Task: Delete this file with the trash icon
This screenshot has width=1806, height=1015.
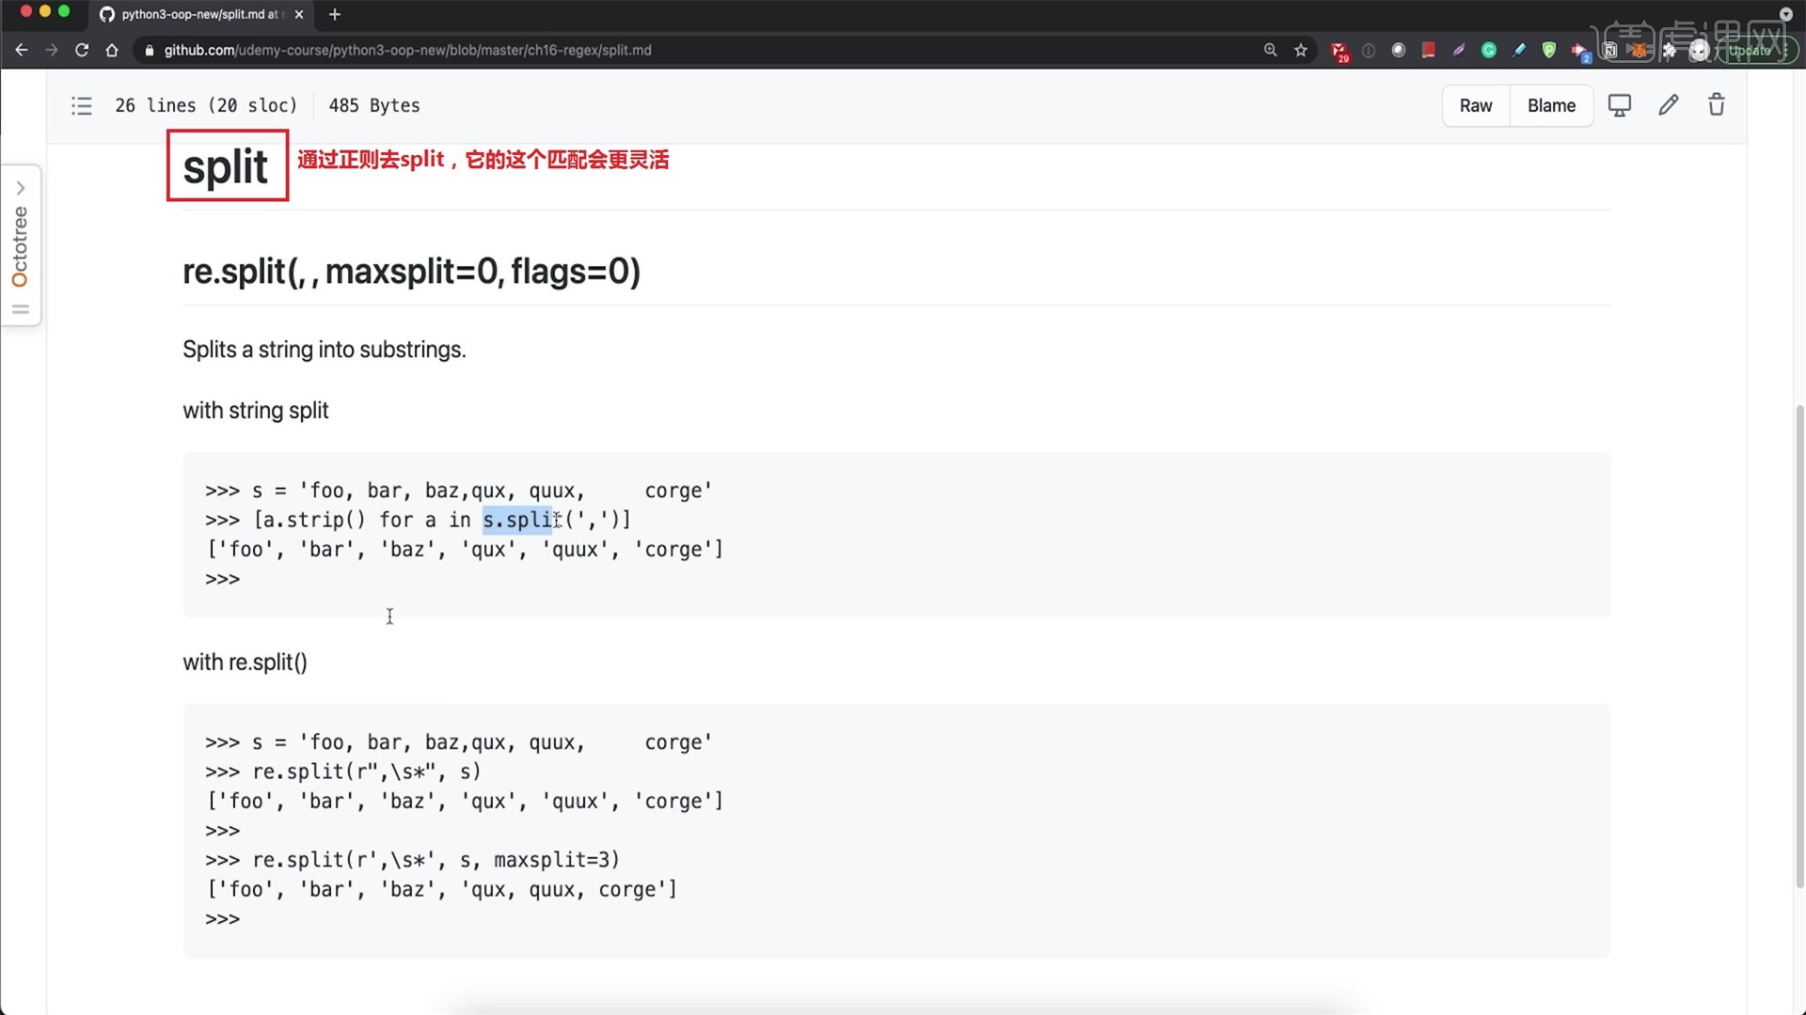Action: tap(1717, 105)
